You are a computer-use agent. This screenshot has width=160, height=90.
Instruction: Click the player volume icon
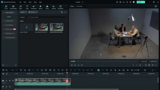(152, 65)
